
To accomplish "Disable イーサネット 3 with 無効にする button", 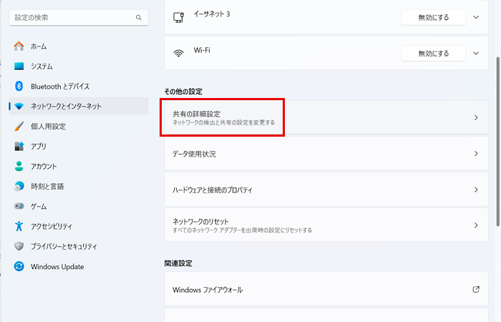I will [x=433, y=17].
